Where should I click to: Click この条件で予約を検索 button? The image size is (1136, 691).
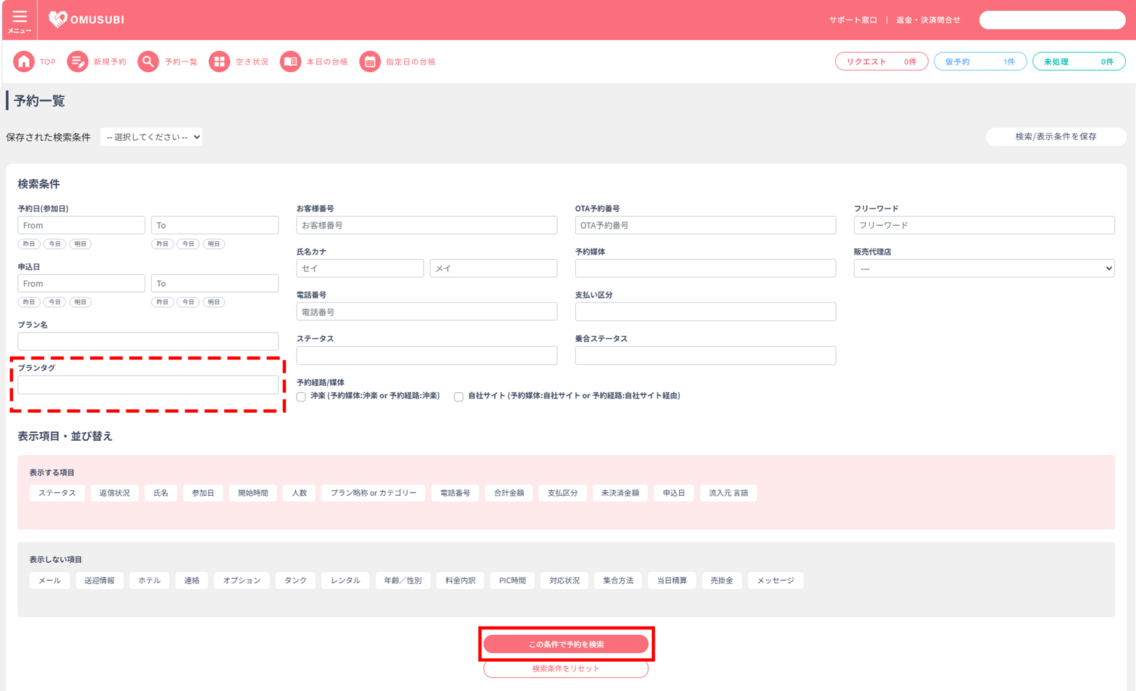(566, 644)
